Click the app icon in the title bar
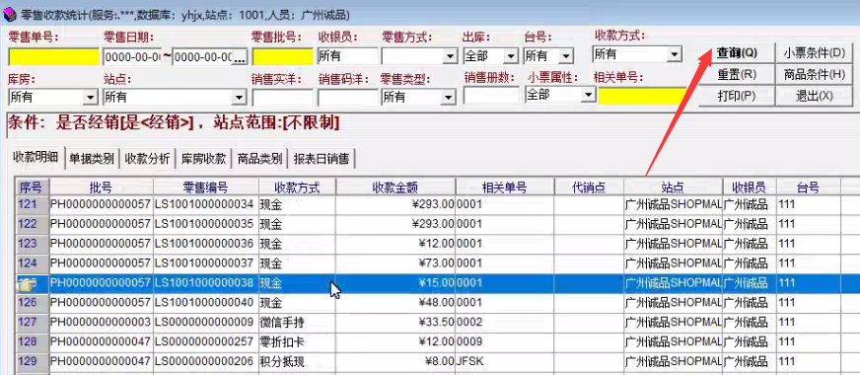The height and width of the screenshot is (375, 860). [9, 16]
